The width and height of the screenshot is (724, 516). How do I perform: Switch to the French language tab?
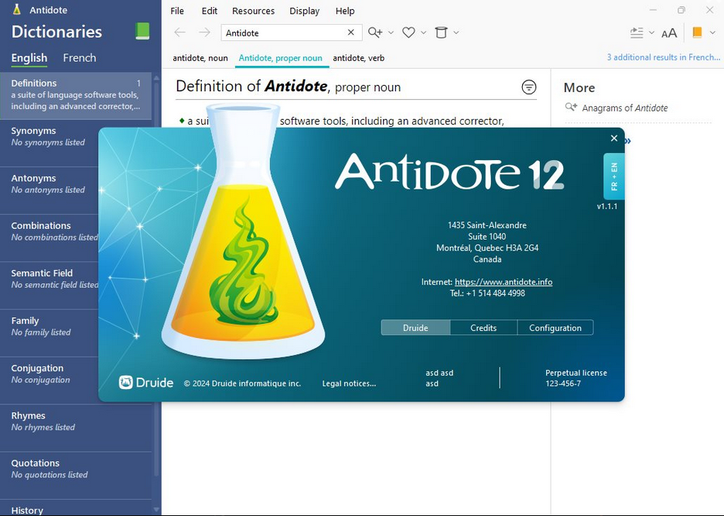[80, 58]
